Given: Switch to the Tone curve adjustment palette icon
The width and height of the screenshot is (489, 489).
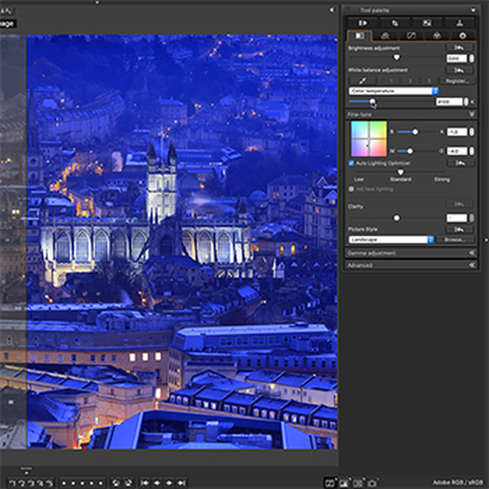Looking at the screenshot, I should [x=386, y=35].
